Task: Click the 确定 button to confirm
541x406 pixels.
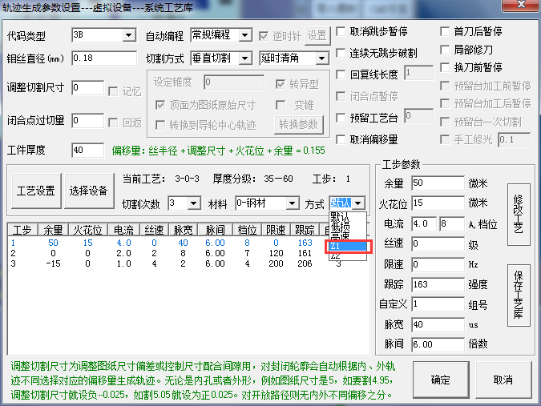Action: coord(440,380)
